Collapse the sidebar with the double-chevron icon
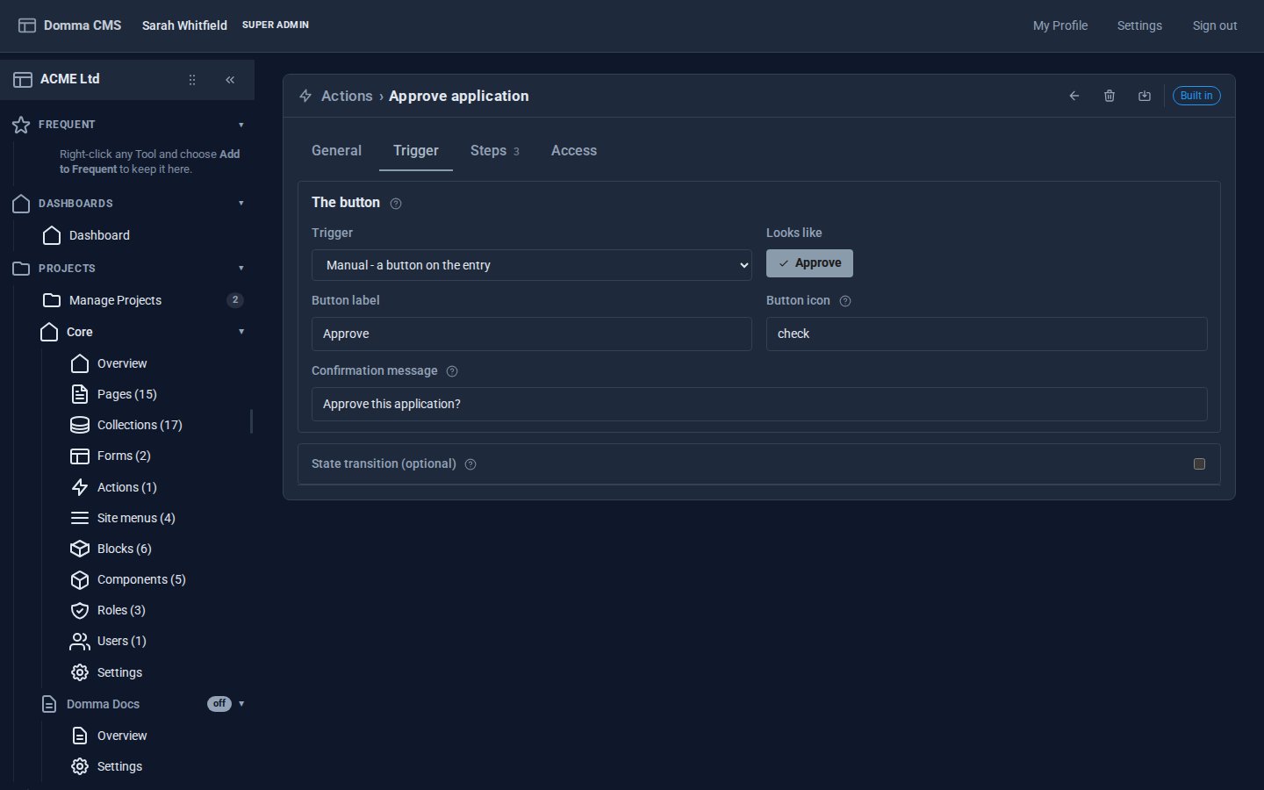The height and width of the screenshot is (790, 1264). pos(230,80)
